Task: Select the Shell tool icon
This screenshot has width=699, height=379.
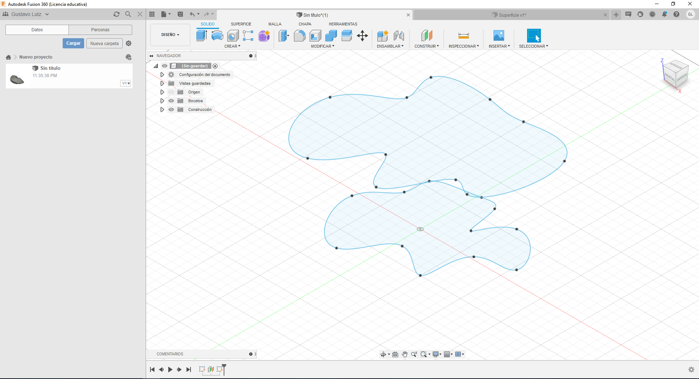Action: click(x=315, y=36)
